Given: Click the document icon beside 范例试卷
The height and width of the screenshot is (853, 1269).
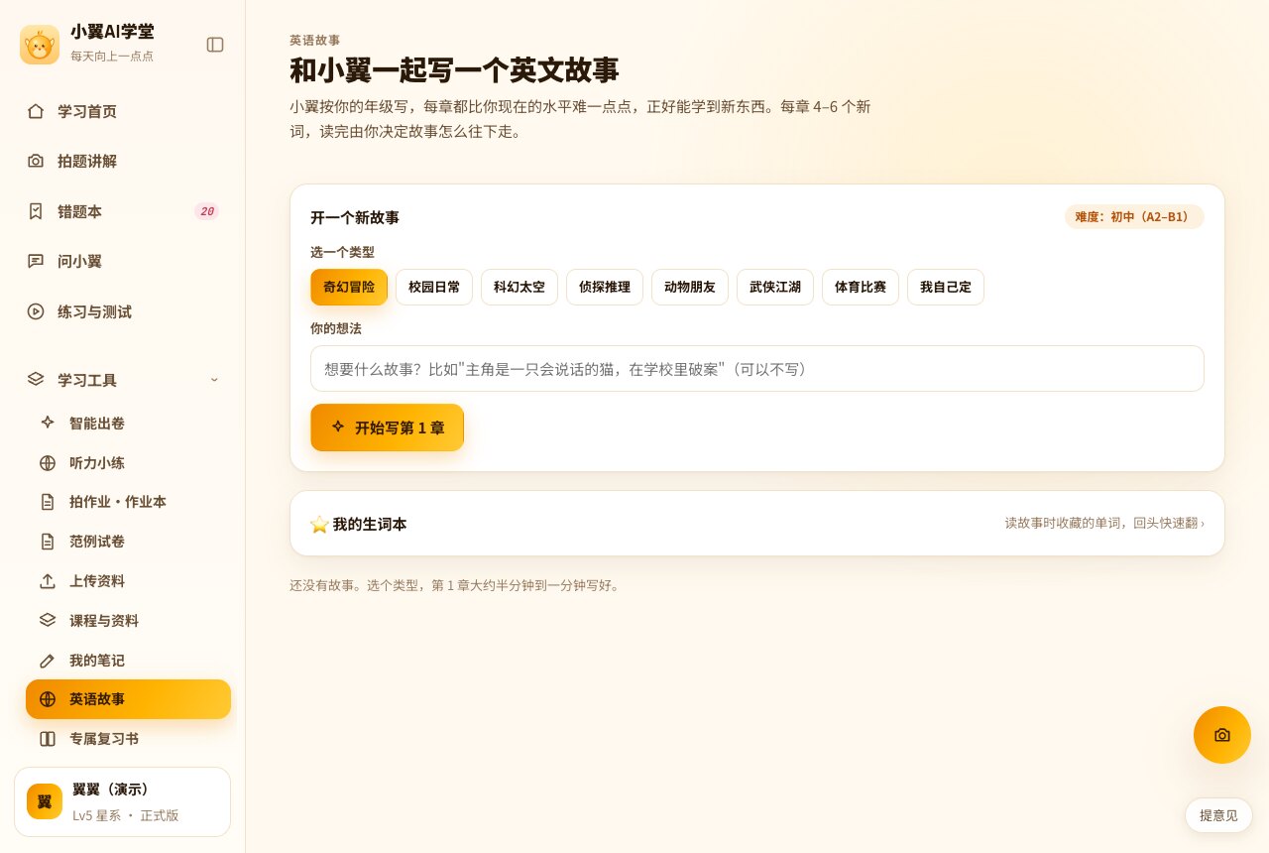Looking at the screenshot, I should click(48, 542).
